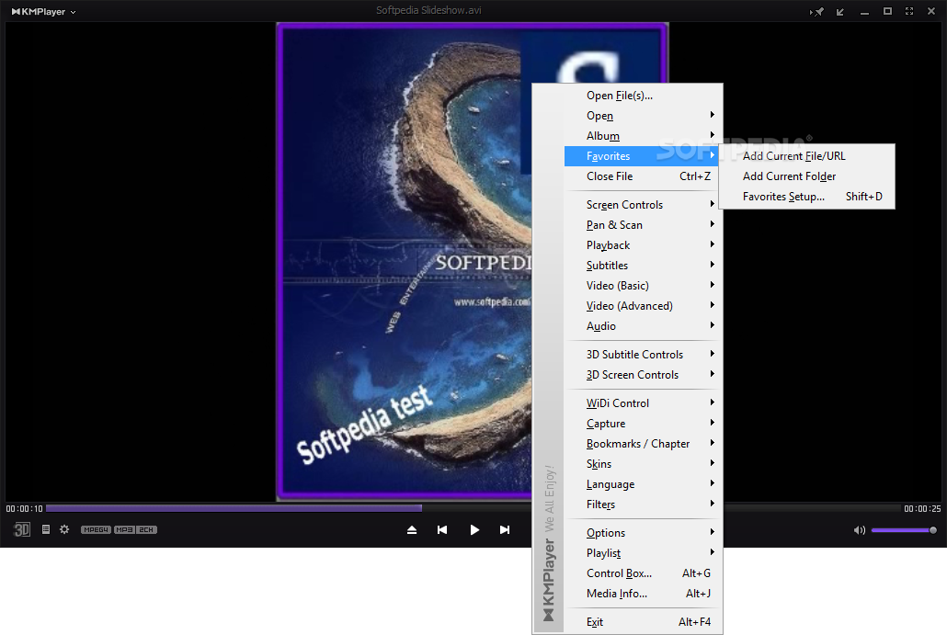
Task: Expand the Playback submenu
Action: pyautogui.click(x=644, y=245)
